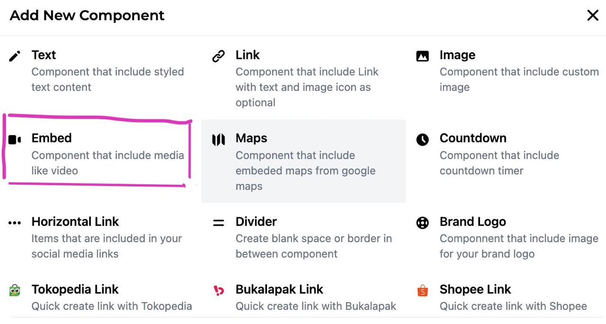Select the video camera Embed icon
Image resolution: width=606 pixels, height=324 pixels.
pyautogui.click(x=15, y=140)
